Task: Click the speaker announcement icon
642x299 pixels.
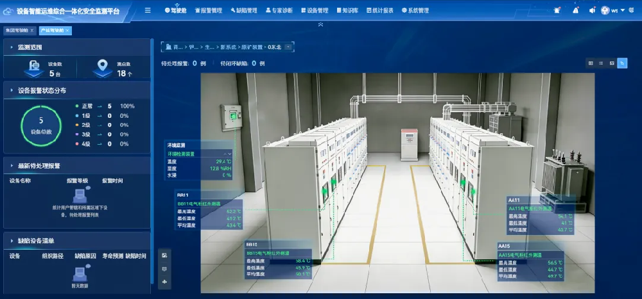Action: point(592,11)
